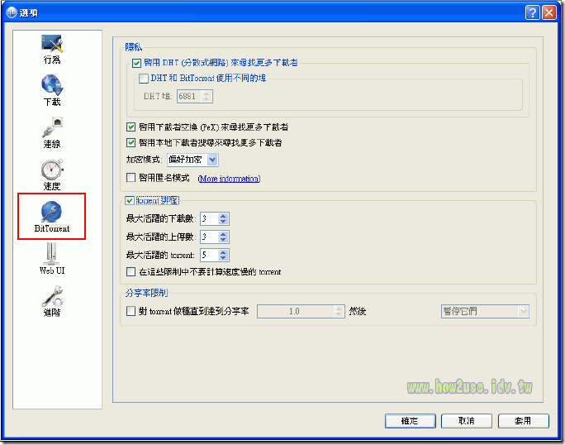Screen dimensions: 565x445
Task: Open the Web UI settings icon
Action: click(52, 254)
